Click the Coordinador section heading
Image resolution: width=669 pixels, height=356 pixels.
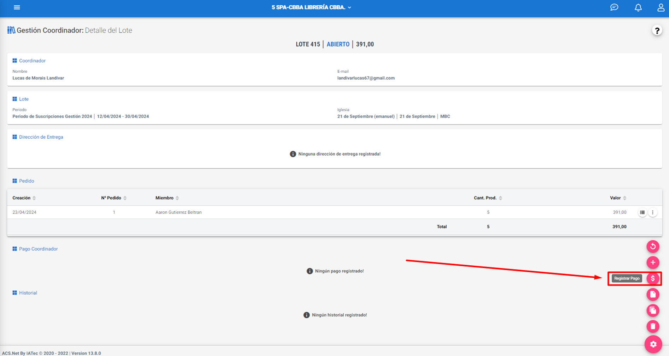pyautogui.click(x=32, y=61)
